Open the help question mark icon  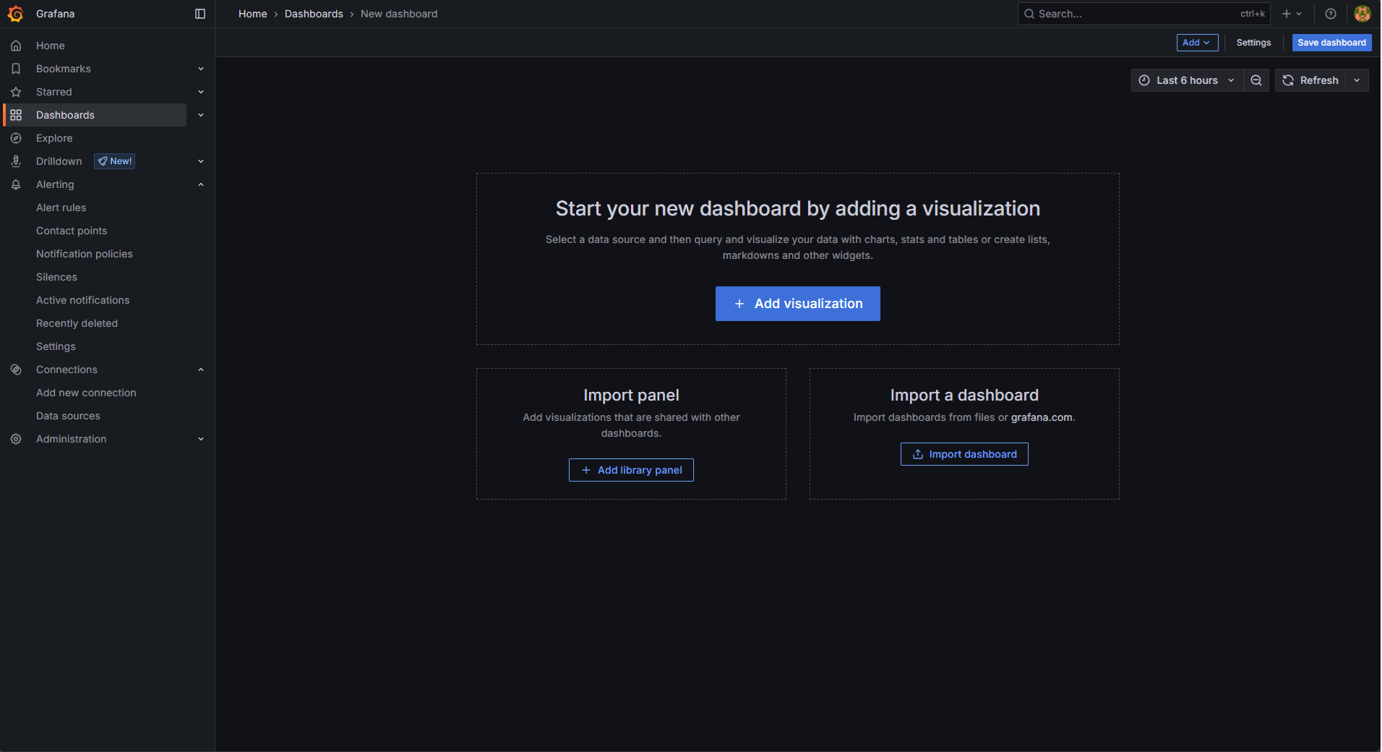click(x=1331, y=14)
